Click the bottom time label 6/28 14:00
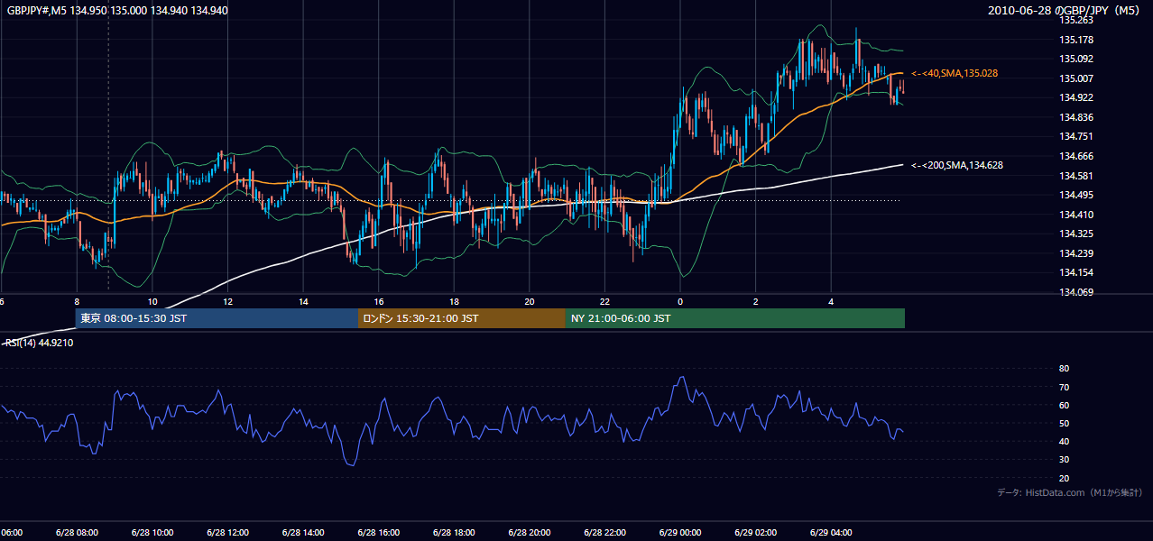The height and width of the screenshot is (541, 1153). [303, 533]
